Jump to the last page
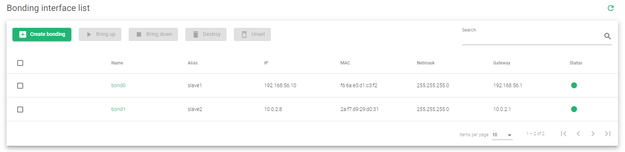The width and height of the screenshot is (625, 152). pos(608,134)
